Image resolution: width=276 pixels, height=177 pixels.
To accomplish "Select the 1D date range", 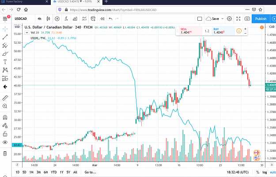I will pyautogui.click(x=17, y=172).
